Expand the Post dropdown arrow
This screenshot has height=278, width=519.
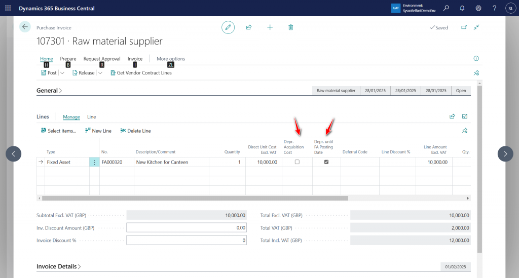pyautogui.click(x=62, y=73)
